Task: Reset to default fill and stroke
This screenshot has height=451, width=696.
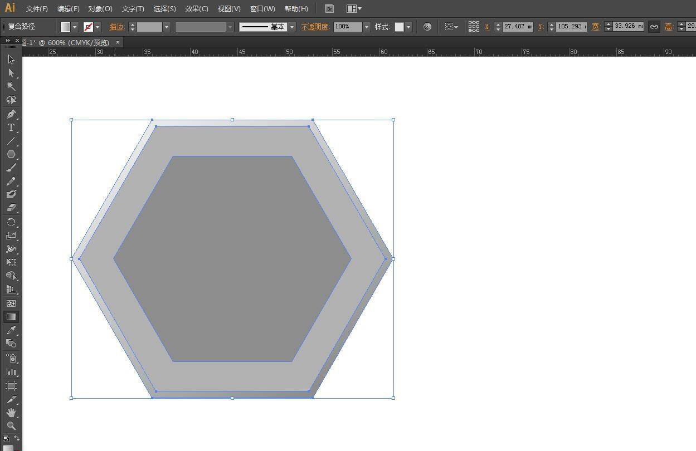Action: point(6,439)
